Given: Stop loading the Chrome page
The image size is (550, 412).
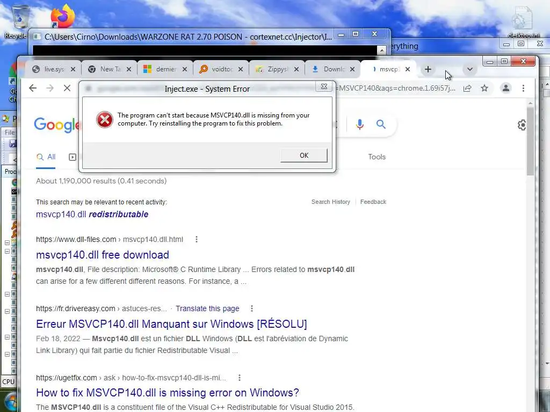Looking at the screenshot, I should coord(67,88).
